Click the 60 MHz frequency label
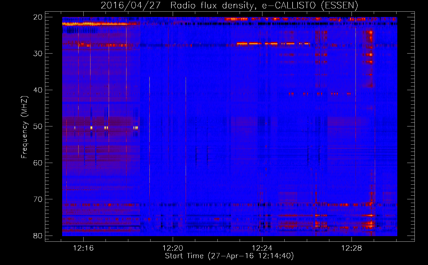This screenshot has width=428, height=265. pyautogui.click(x=38, y=163)
